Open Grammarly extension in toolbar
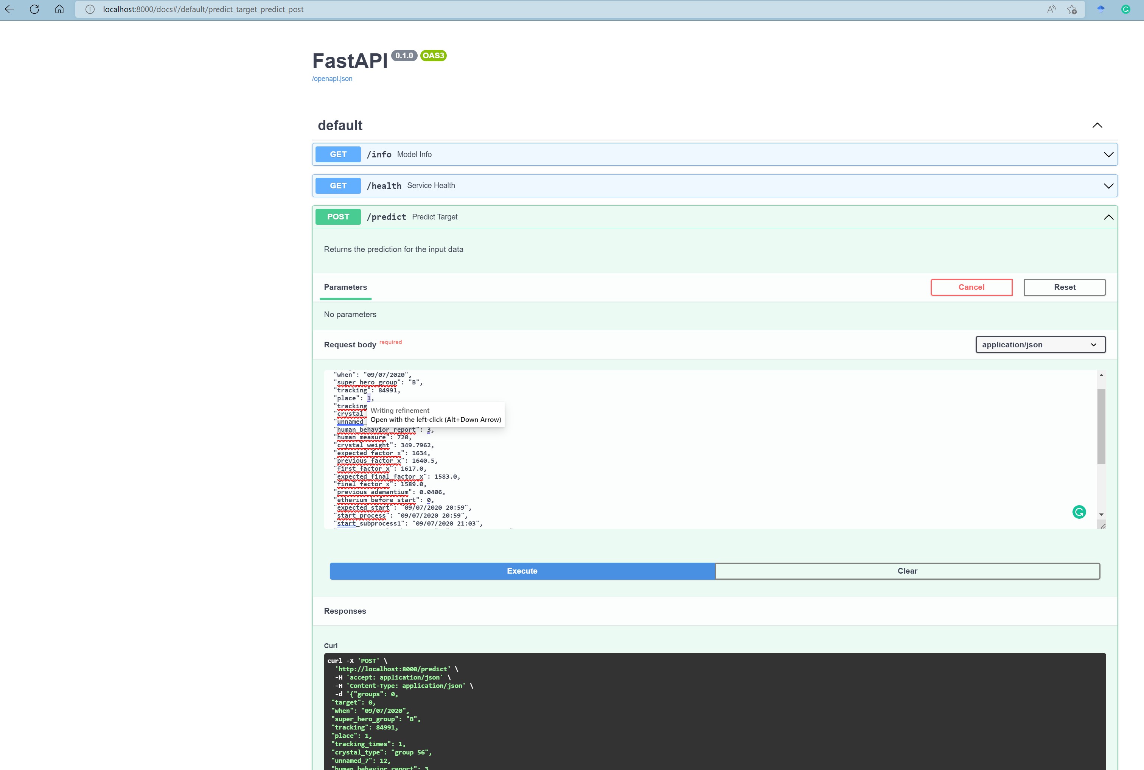The image size is (1144, 770). click(x=1126, y=9)
